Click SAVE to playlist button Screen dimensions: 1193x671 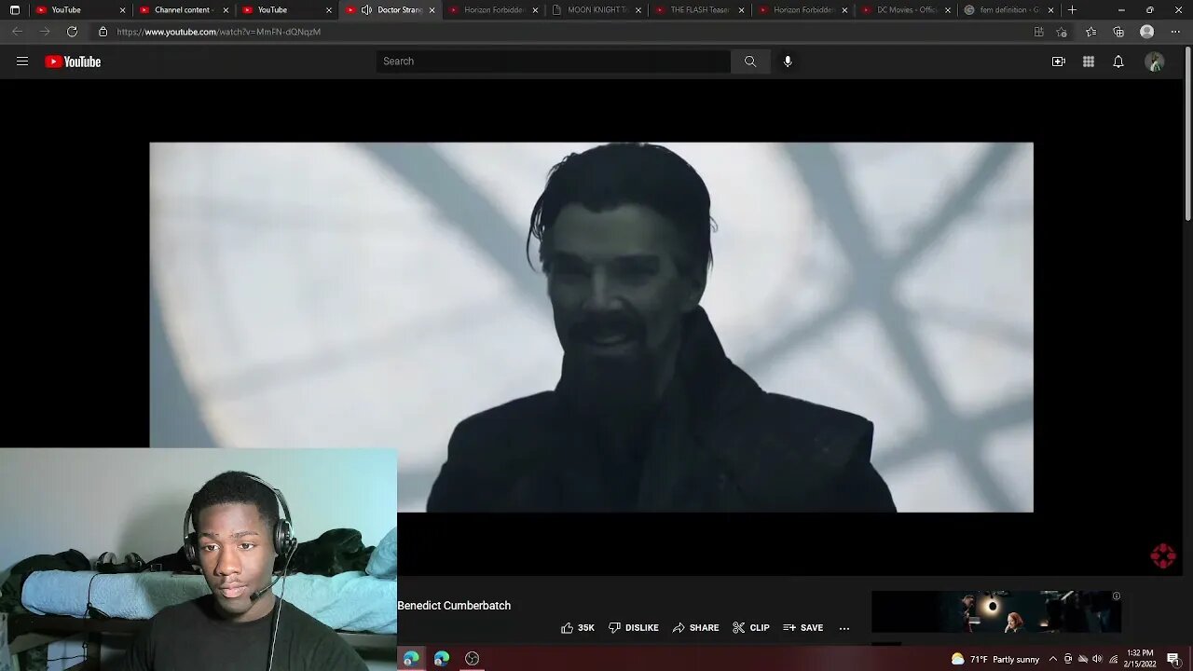click(x=803, y=628)
